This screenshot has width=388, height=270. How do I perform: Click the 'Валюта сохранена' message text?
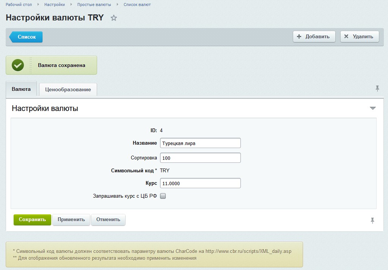tap(61, 65)
